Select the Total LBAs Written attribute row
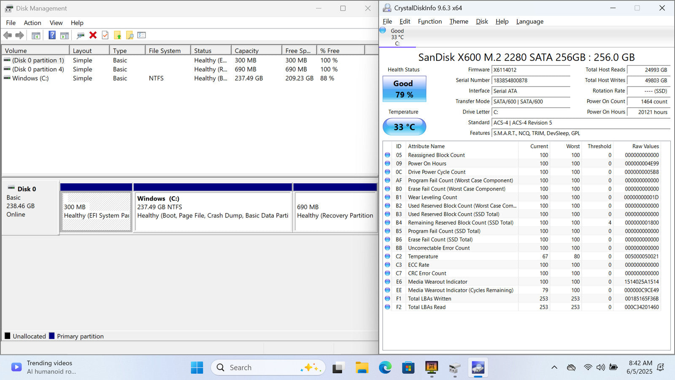 point(521,299)
